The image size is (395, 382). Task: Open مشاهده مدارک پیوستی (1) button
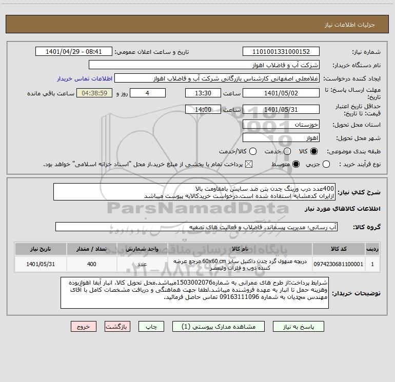219,327
